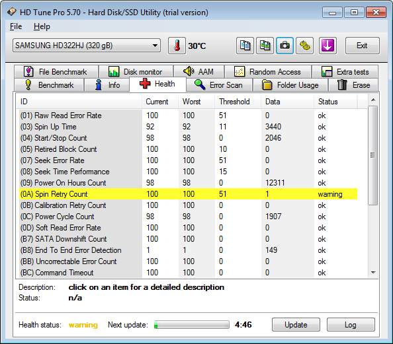The width and height of the screenshot is (393, 344).
Task: Select the (B8) End To End Error Detection row
Action: (188, 250)
